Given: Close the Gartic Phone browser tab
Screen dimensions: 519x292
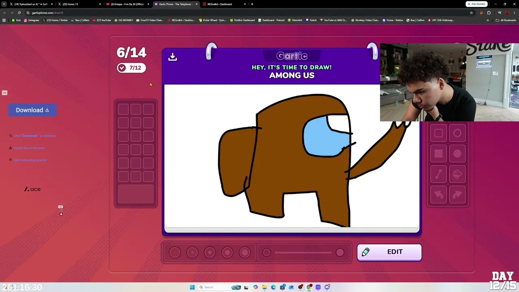Looking at the screenshot, I should click(x=197, y=4).
